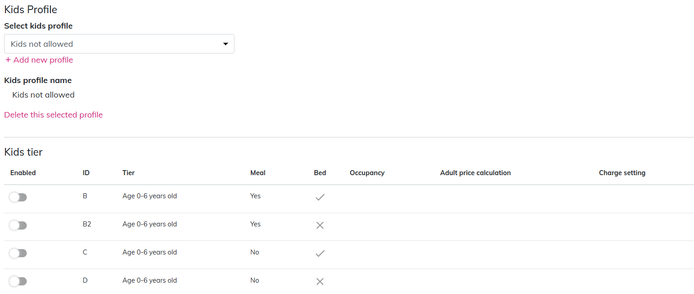Turn on the tier C toggle

(18, 253)
